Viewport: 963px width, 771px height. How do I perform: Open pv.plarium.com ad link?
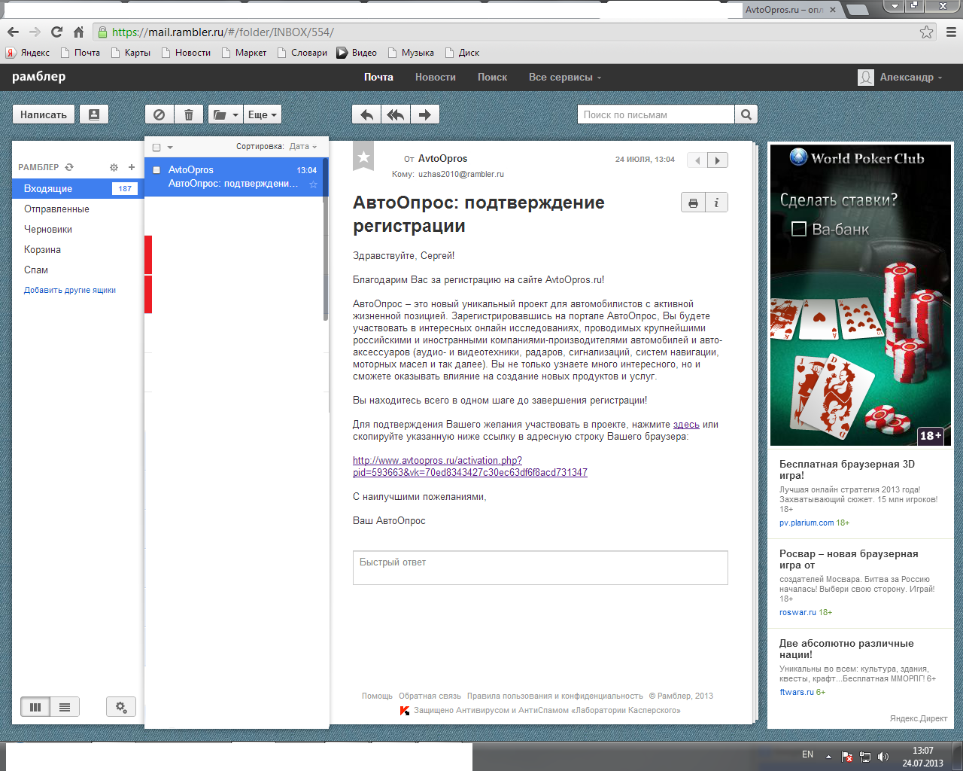pyautogui.click(x=807, y=523)
